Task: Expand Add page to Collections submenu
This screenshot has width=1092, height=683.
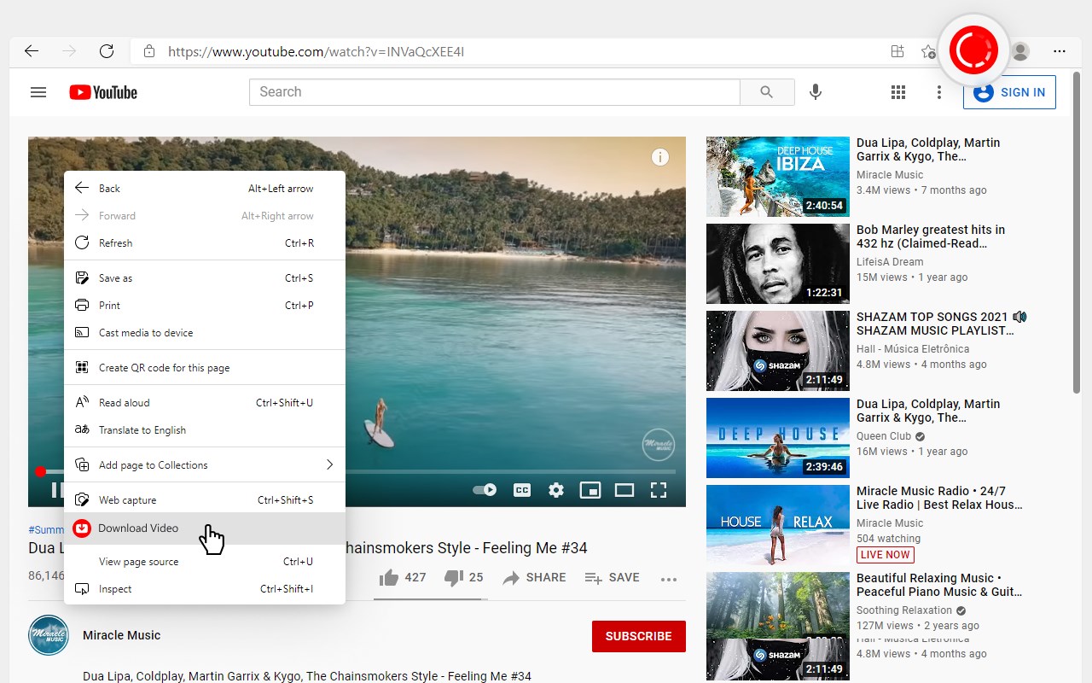Action: (205, 465)
